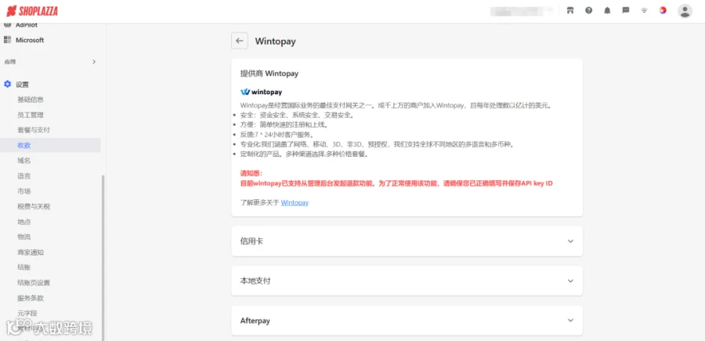Click the wintopay brand logo
Screen dimensions: 705x341
point(261,92)
